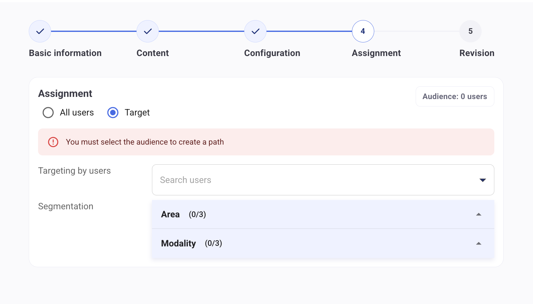Click the Revision step label

(x=477, y=53)
